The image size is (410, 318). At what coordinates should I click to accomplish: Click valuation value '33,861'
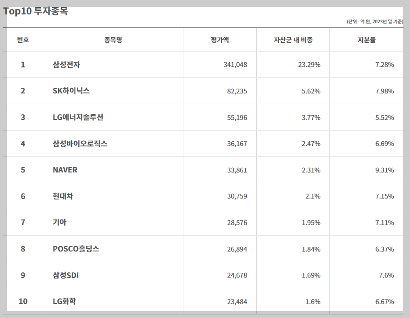(237, 170)
